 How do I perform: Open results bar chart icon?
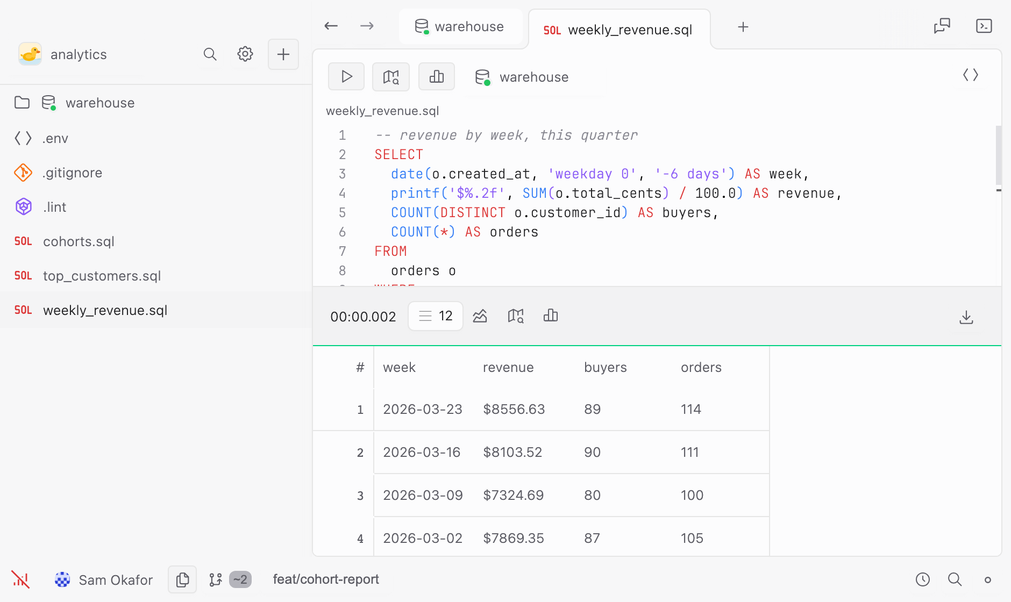[x=551, y=316]
